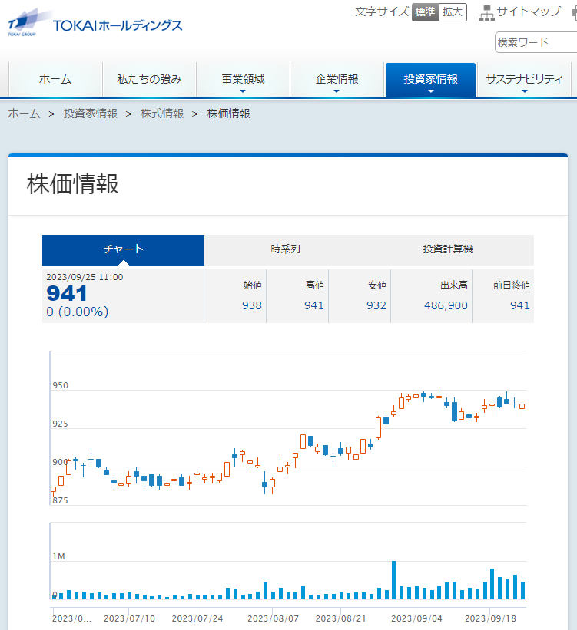
Task: Open 事業領域 nav menu
Action: point(243,80)
